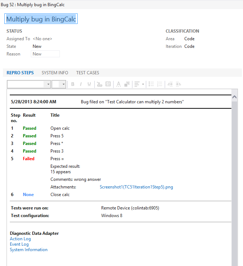
Task: Click the 'Press =' step title
Action: [57, 159]
